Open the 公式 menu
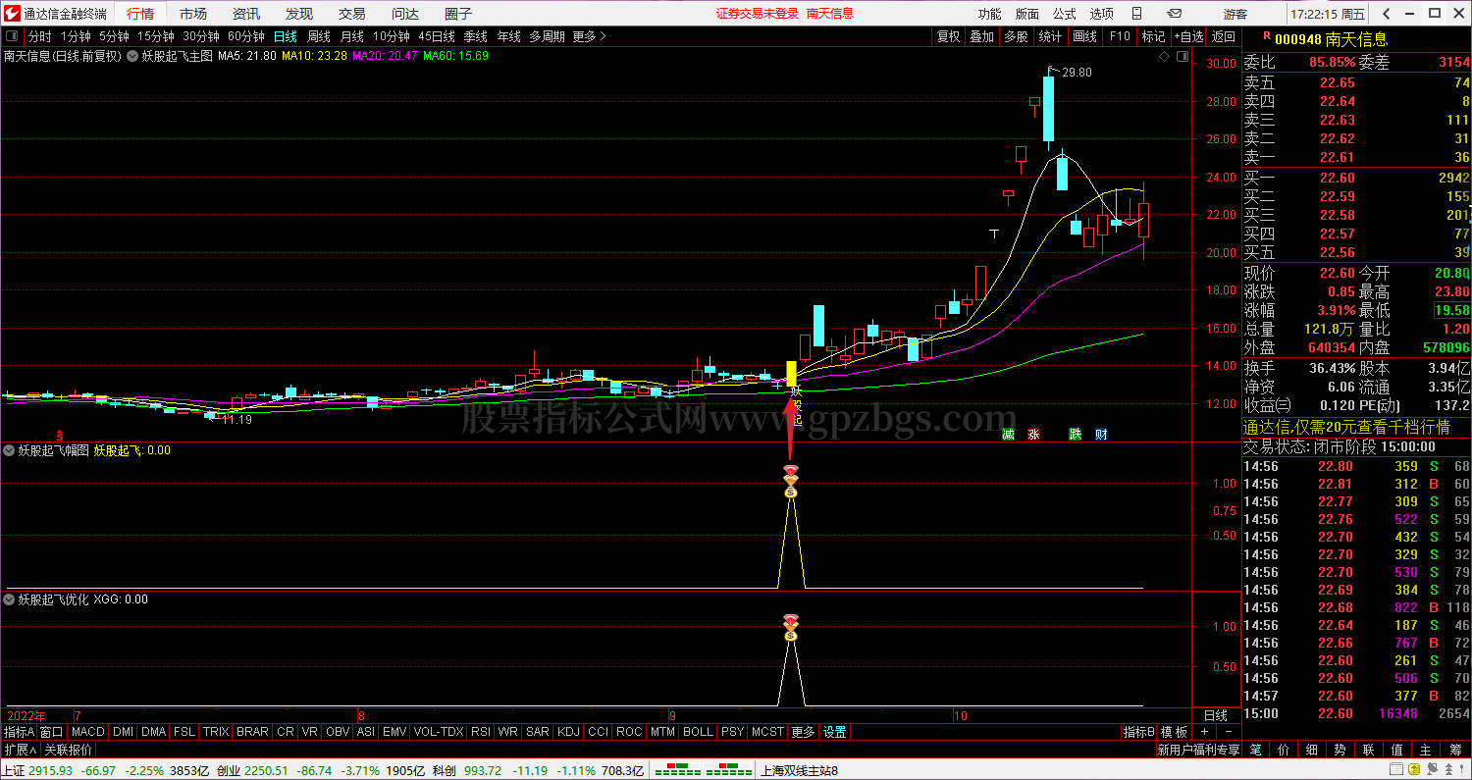Image resolution: width=1472 pixels, height=780 pixels. pyautogui.click(x=1064, y=14)
